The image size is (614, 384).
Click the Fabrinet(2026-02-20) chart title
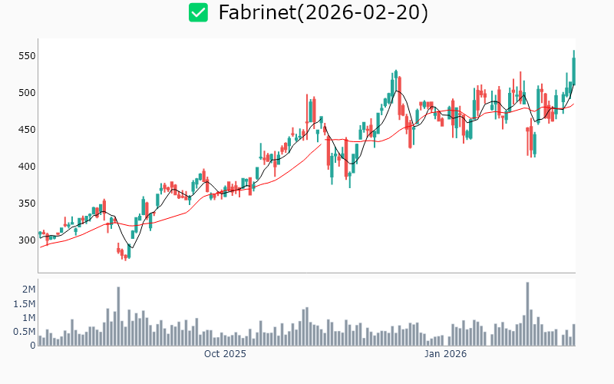point(323,12)
